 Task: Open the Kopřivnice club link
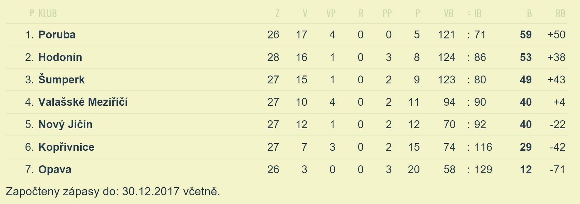66,147
